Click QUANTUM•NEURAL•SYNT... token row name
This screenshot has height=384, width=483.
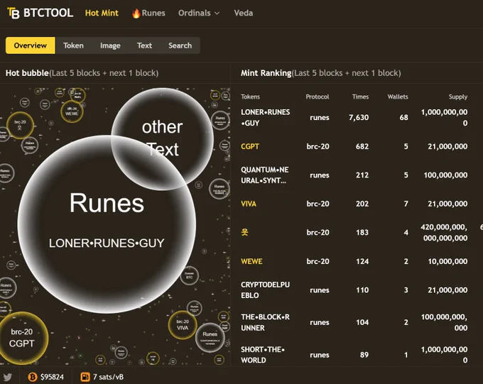[265, 175]
